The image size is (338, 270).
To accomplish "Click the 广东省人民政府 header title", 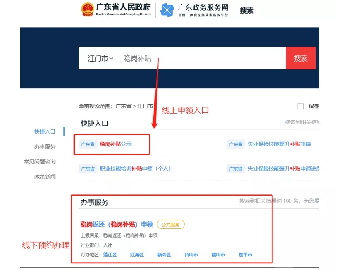I will point(123,7).
